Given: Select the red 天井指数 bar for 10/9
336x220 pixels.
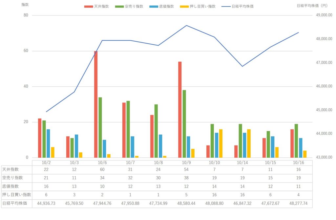Looking at the screenshot, I should [180, 110].
